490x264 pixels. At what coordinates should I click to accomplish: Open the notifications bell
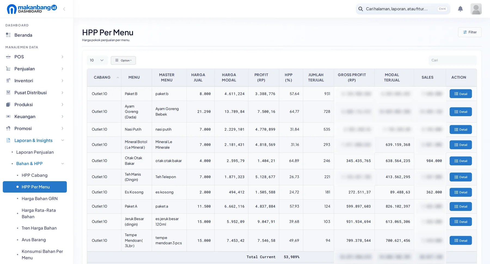click(460, 9)
